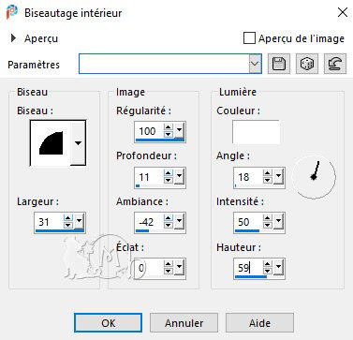This screenshot has height=340, width=353.
Task: Increase the Profondeur value with up arrow
Action: (x=169, y=173)
